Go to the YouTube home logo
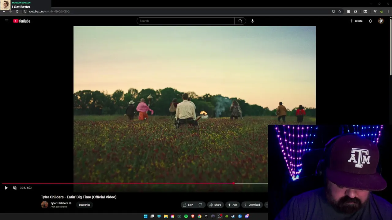 pyautogui.click(x=21, y=21)
